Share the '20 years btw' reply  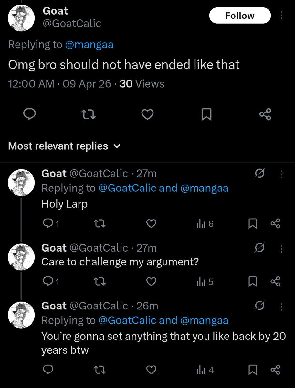275,370
